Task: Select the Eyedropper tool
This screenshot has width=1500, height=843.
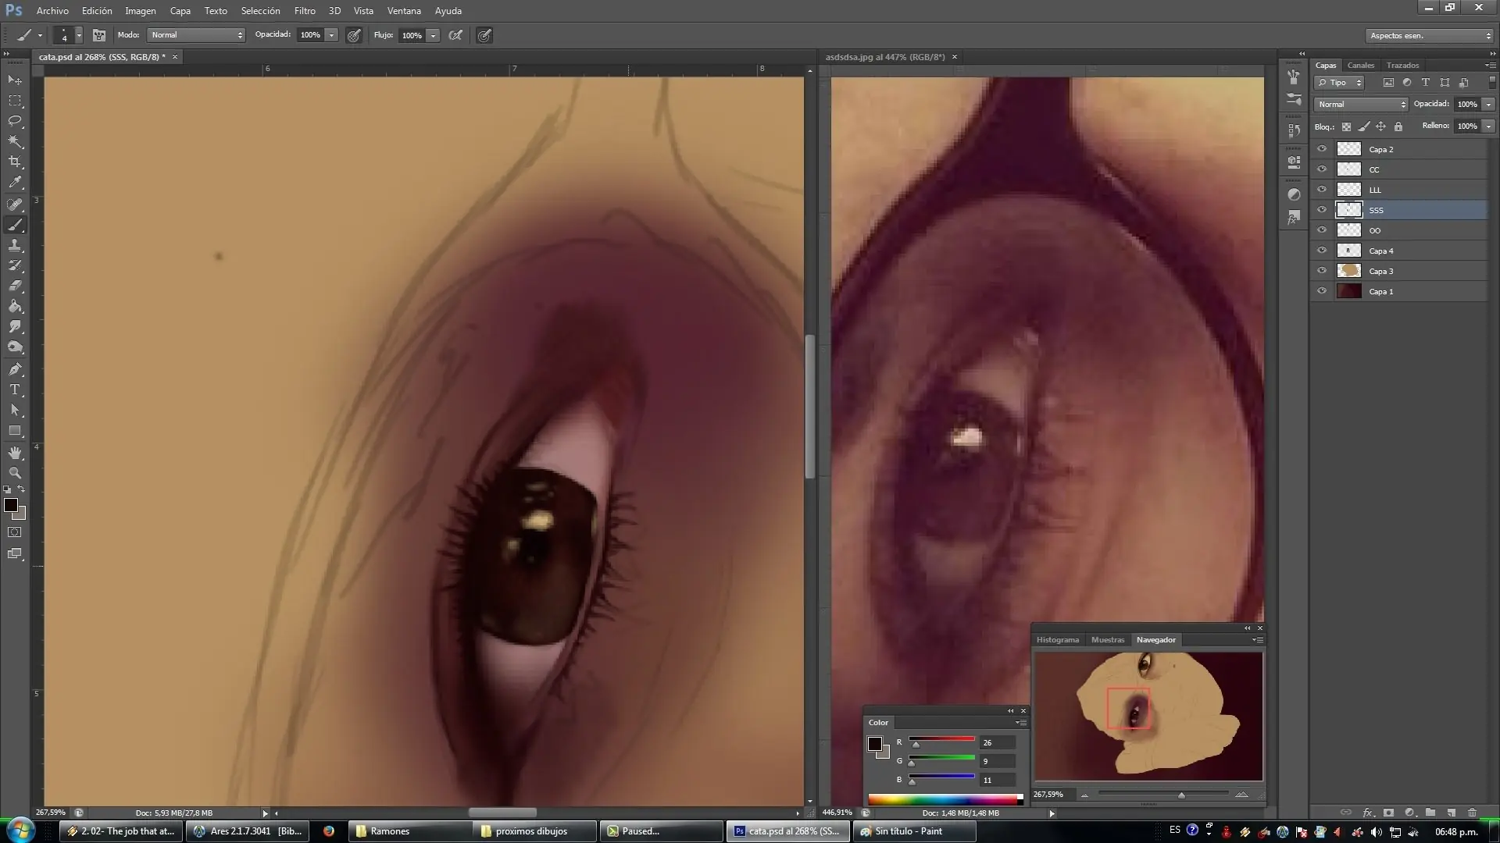Action: (15, 183)
